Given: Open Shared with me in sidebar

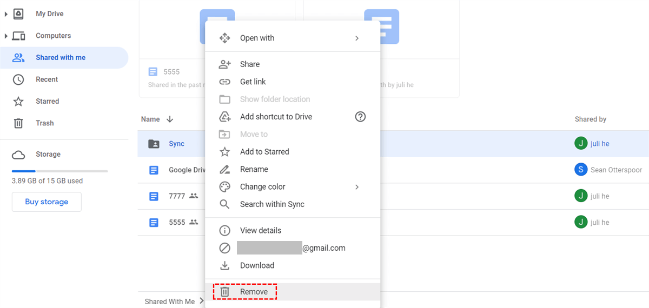Looking at the screenshot, I should click(x=61, y=58).
